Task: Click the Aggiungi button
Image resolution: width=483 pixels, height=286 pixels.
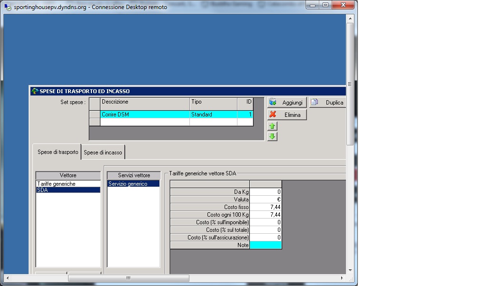Action: point(287,103)
